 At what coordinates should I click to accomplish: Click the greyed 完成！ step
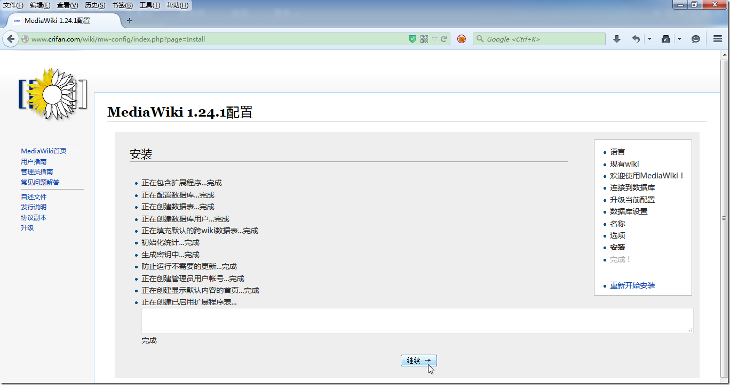(621, 259)
